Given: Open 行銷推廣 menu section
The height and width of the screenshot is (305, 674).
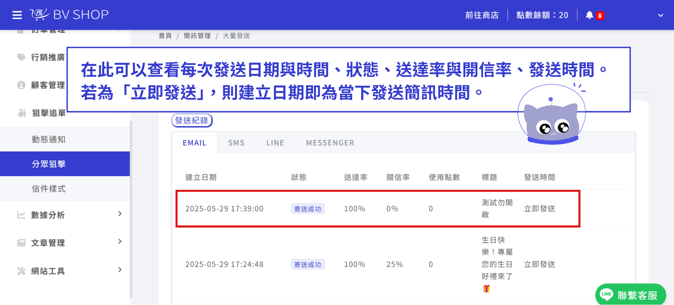Looking at the screenshot, I should click(x=48, y=57).
